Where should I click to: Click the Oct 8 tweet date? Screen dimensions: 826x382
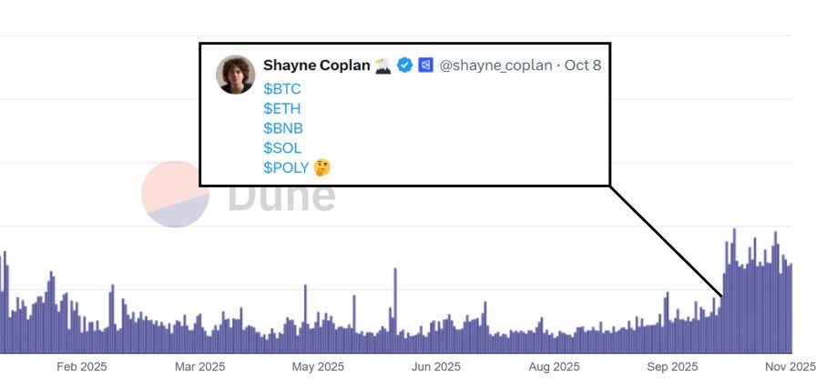pyautogui.click(x=583, y=65)
